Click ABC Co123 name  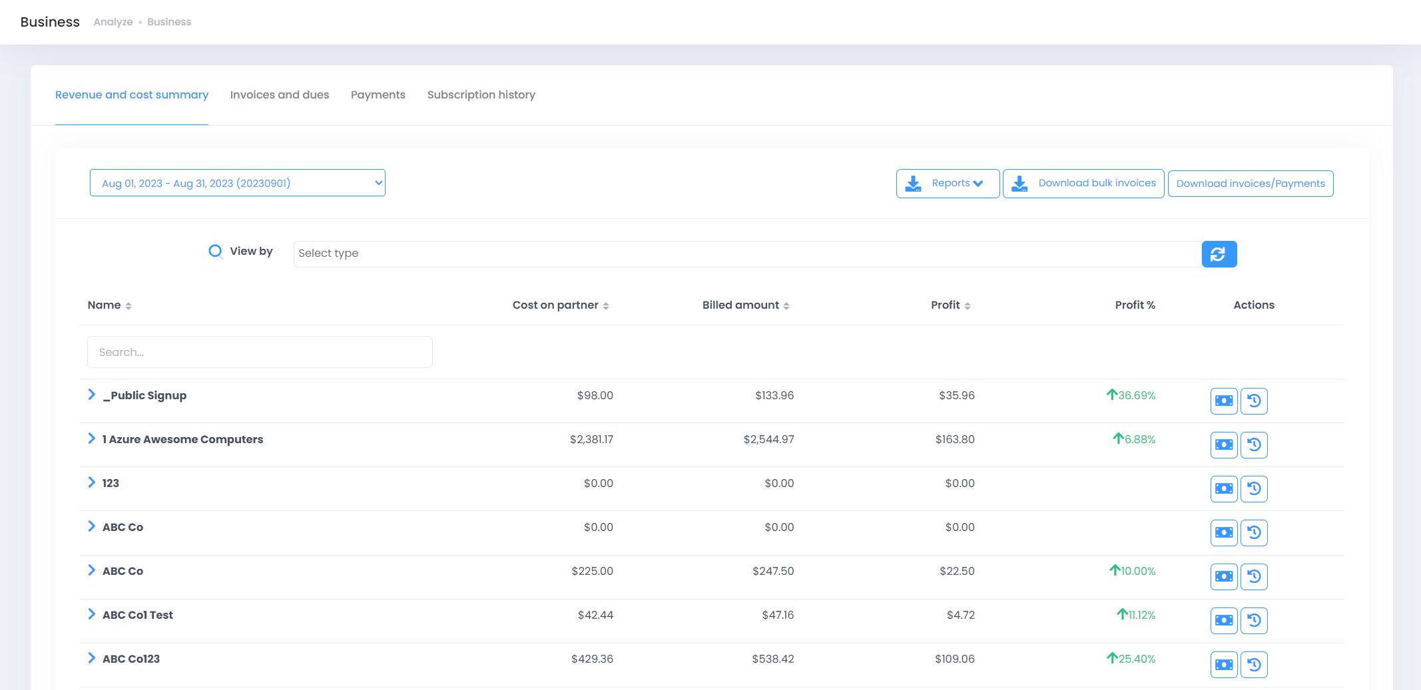131,659
